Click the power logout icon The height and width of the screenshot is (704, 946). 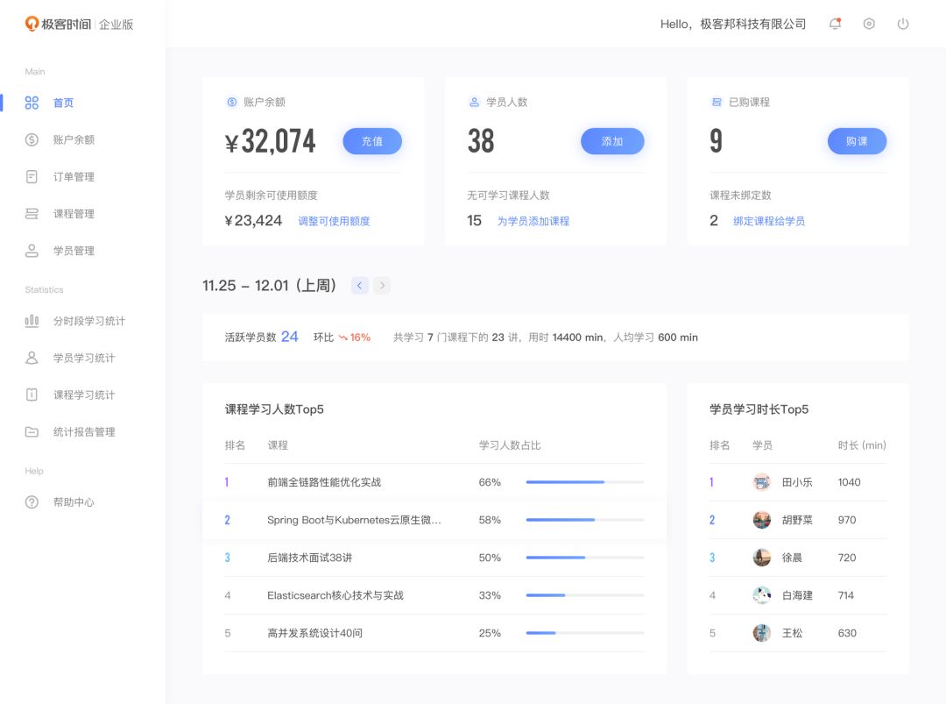pos(902,25)
